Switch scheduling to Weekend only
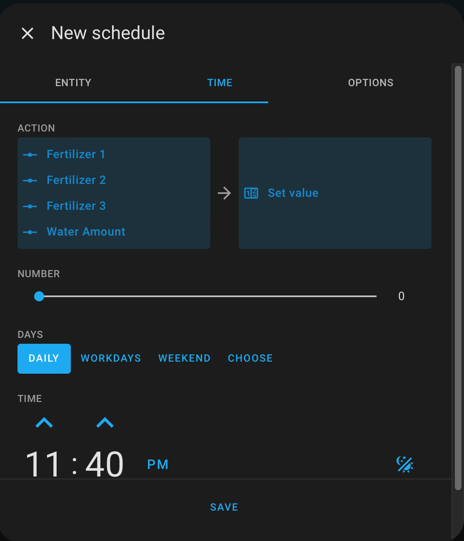Screen dimensions: 464x541 [x=184, y=358]
